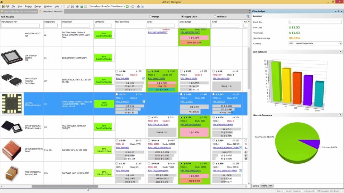The height and width of the screenshot is (193, 344).
Task: Select the Design view radio button
Action: 150,17
